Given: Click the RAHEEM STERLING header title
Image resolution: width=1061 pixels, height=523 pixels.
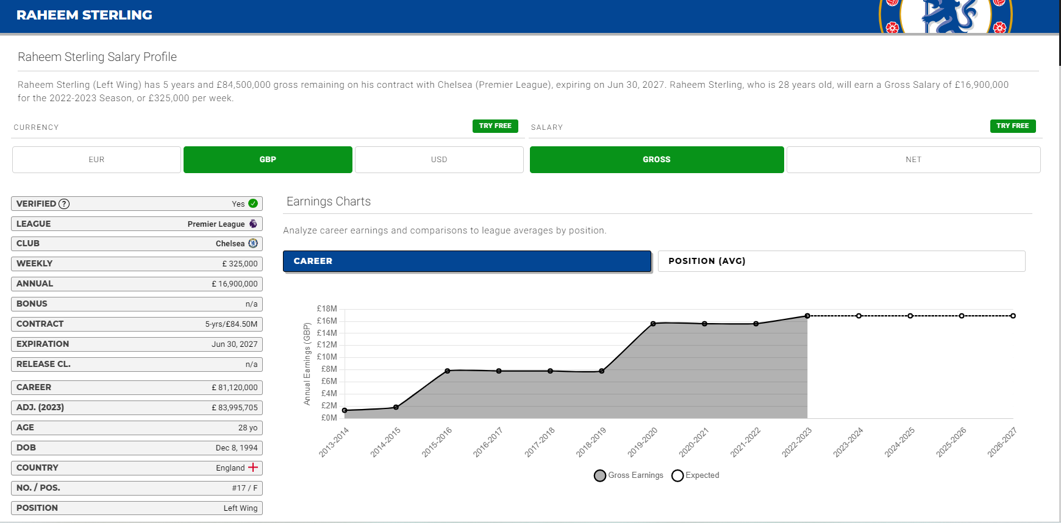Looking at the screenshot, I should 84,15.
